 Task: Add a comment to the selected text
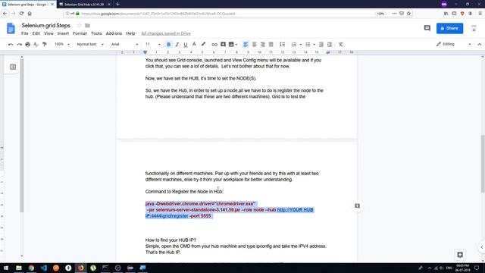(357, 206)
